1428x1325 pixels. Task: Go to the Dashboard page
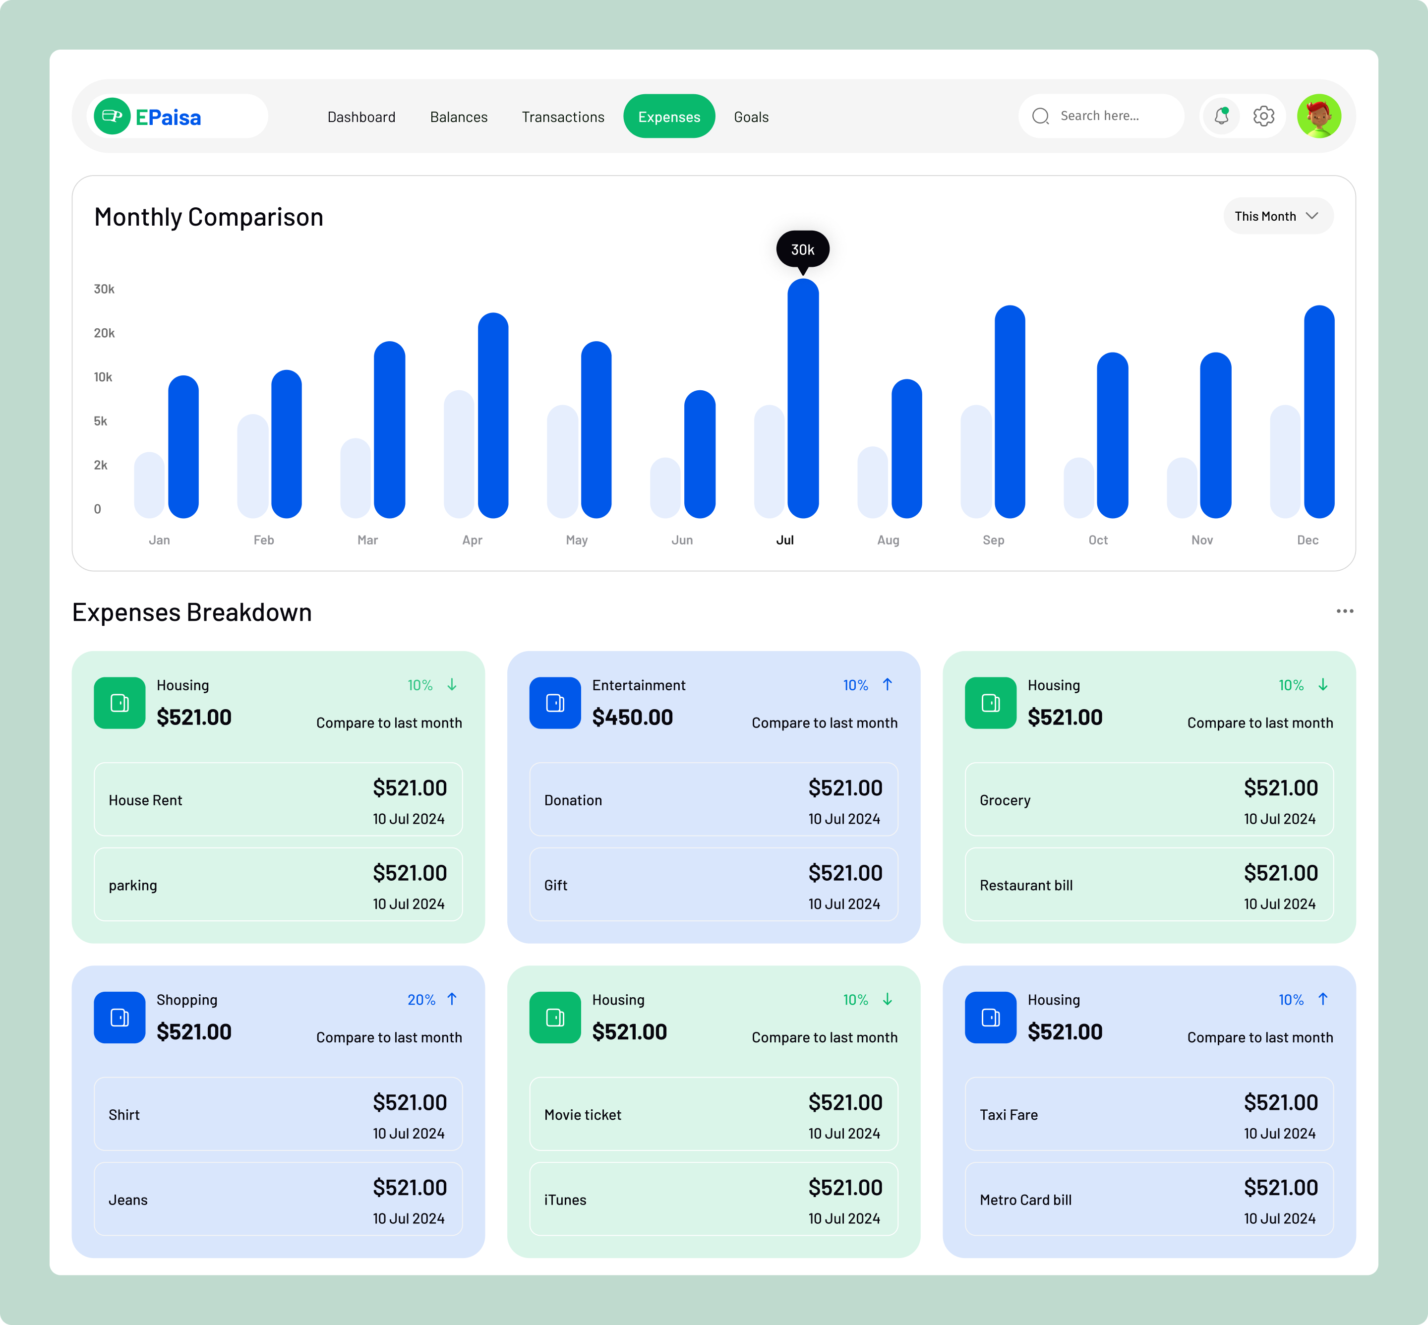[x=361, y=116]
